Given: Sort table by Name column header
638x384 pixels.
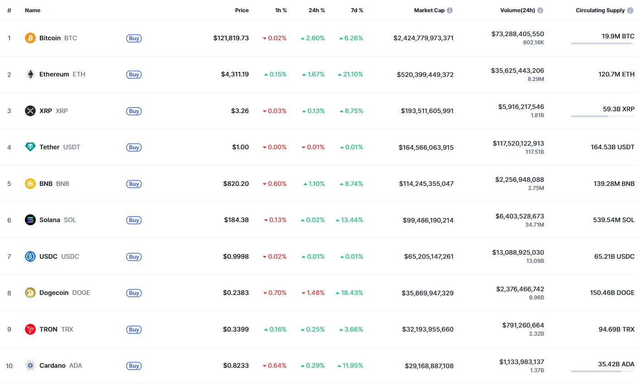Looking at the screenshot, I should point(33,10).
